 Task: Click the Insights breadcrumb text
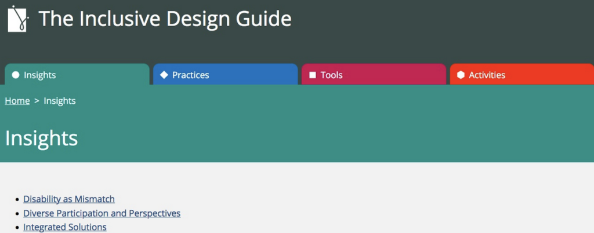point(60,101)
